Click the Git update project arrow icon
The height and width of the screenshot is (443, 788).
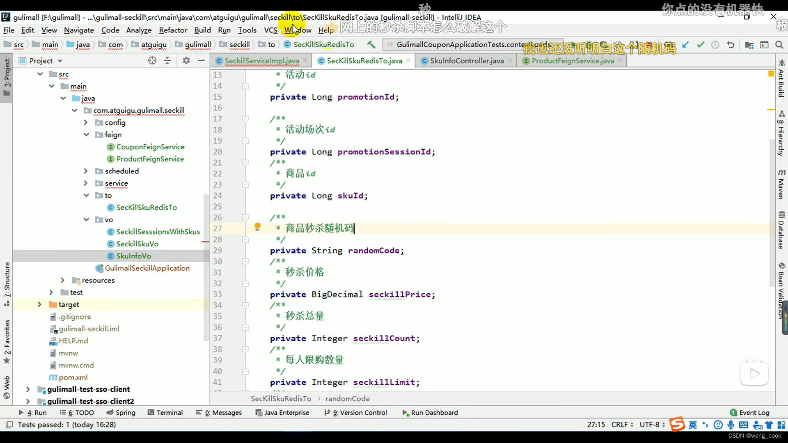[685, 45]
